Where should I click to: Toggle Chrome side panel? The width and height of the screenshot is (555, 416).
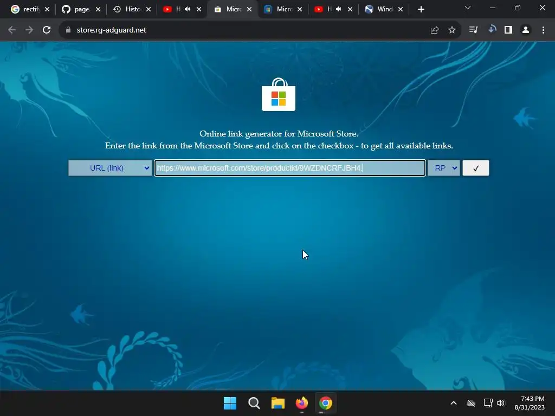click(x=508, y=30)
